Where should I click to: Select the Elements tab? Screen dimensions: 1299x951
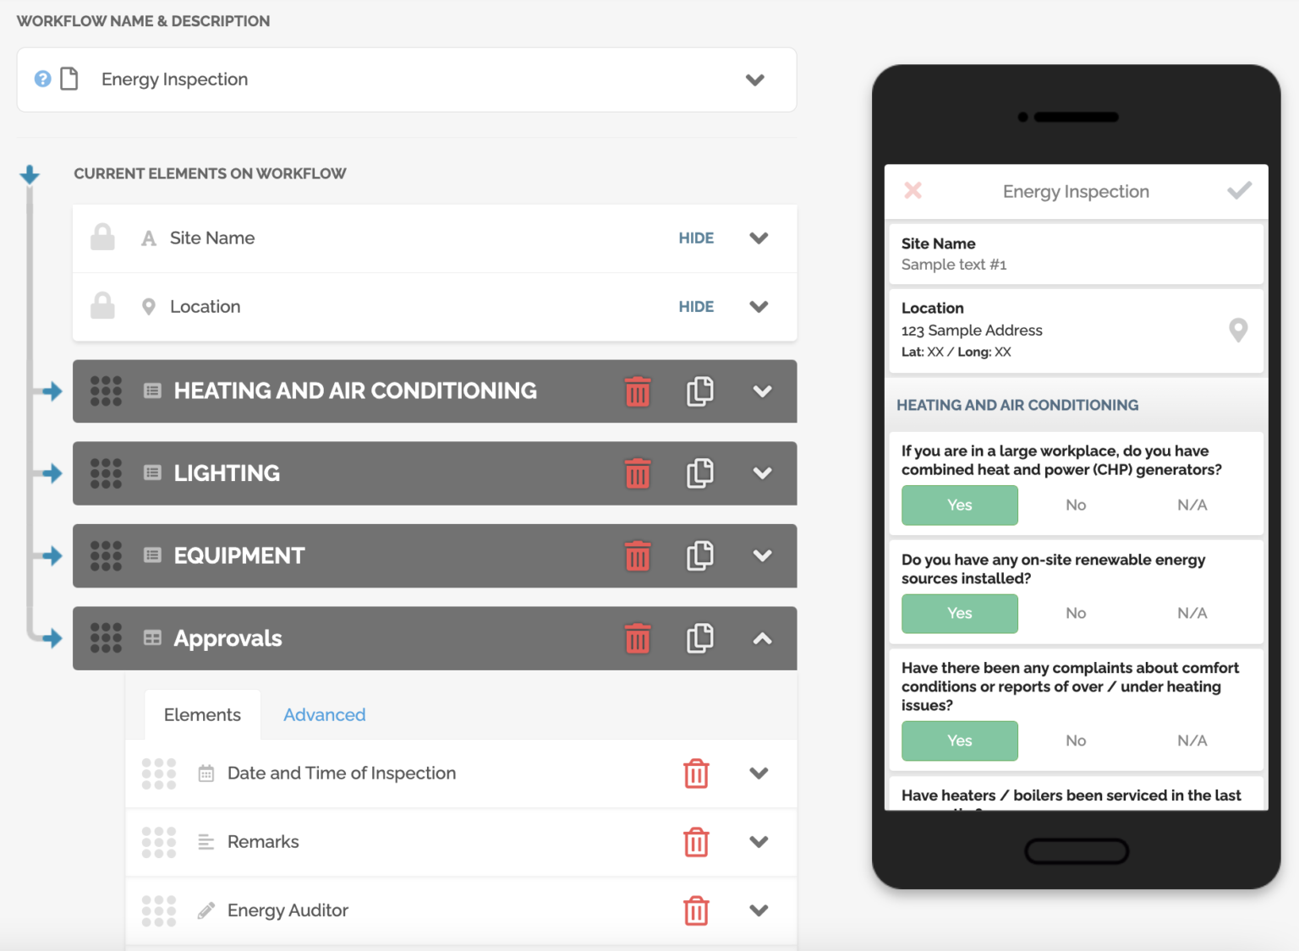[202, 715]
